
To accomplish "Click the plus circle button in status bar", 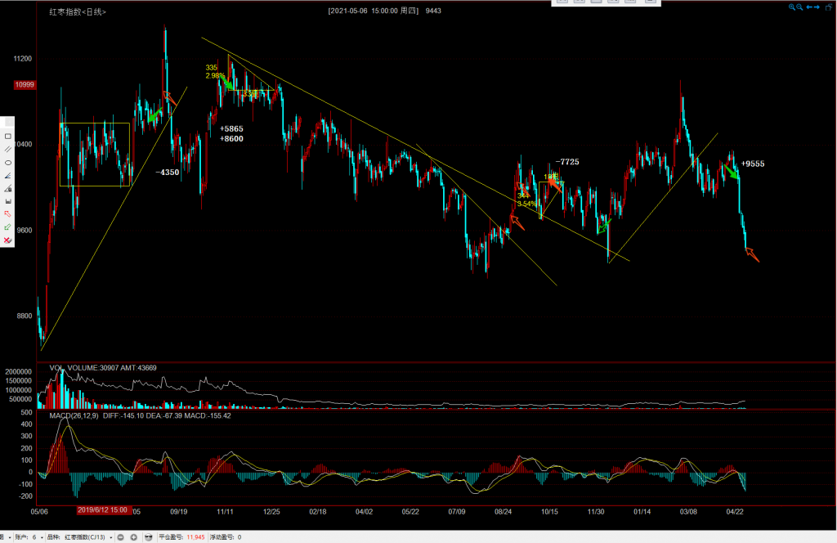I will pos(134,537).
